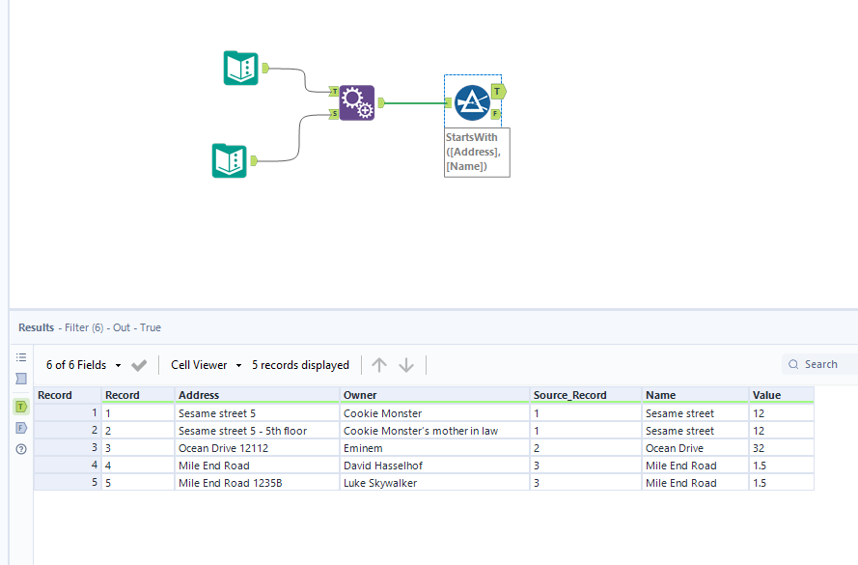
Task: Click the downward record navigation arrow
Action: click(406, 365)
